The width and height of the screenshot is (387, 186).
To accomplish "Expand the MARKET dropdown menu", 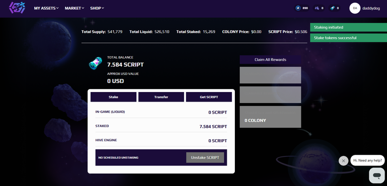I will [x=74, y=8].
